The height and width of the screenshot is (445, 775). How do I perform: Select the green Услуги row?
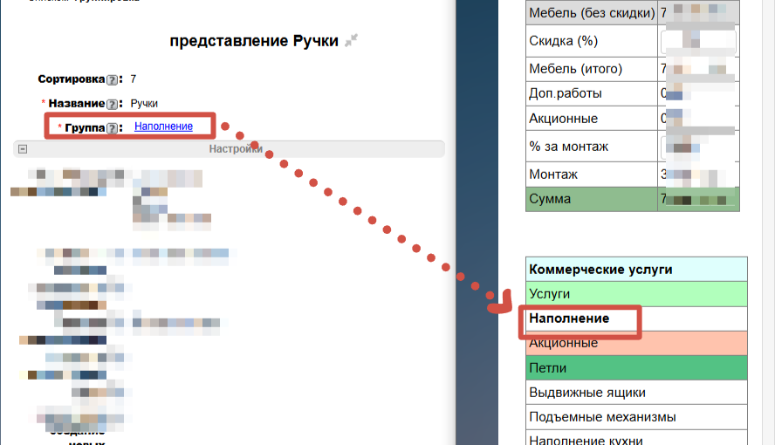coord(637,294)
